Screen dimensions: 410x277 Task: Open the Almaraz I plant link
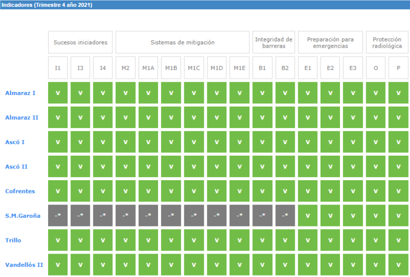pos(20,93)
